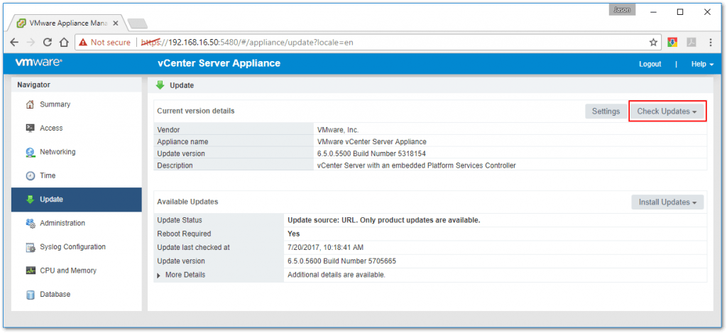
Task: Click the Additional details are available text
Action: coord(337,275)
